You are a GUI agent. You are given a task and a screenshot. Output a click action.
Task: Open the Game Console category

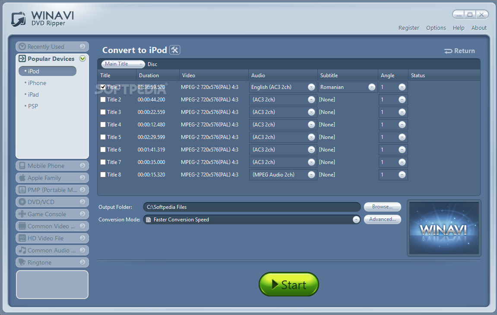point(52,214)
